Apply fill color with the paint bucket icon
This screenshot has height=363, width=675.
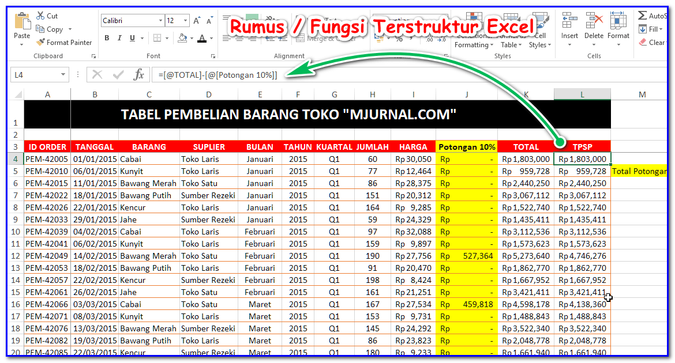(x=183, y=38)
